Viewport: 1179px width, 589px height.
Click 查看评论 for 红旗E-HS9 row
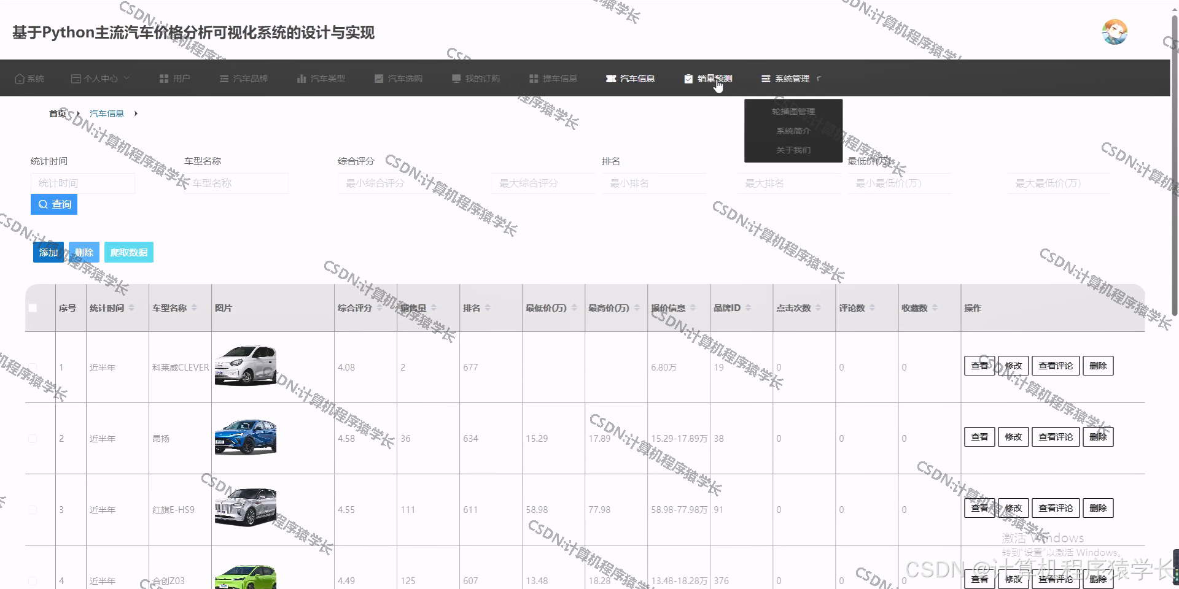coord(1056,508)
